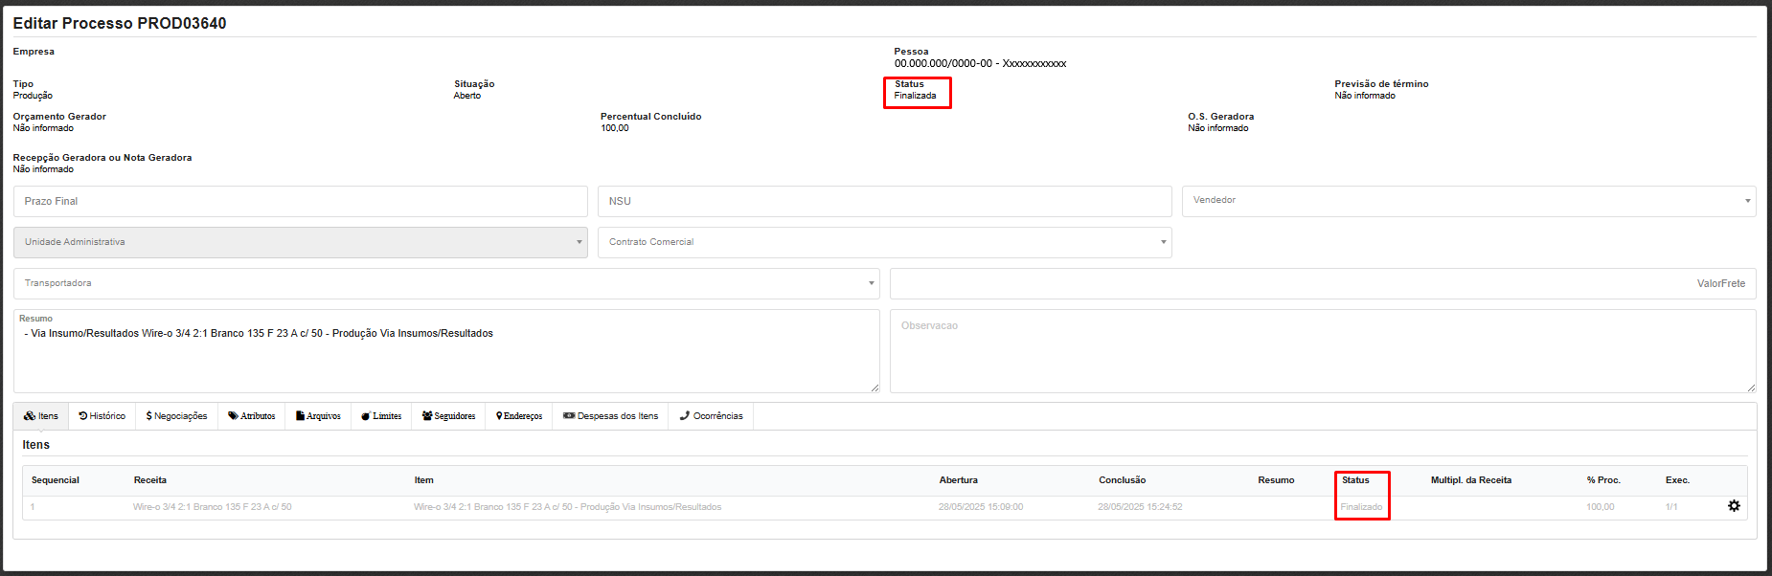Focus the NSU input field
Image resolution: width=1772 pixels, height=576 pixels.
(x=884, y=201)
